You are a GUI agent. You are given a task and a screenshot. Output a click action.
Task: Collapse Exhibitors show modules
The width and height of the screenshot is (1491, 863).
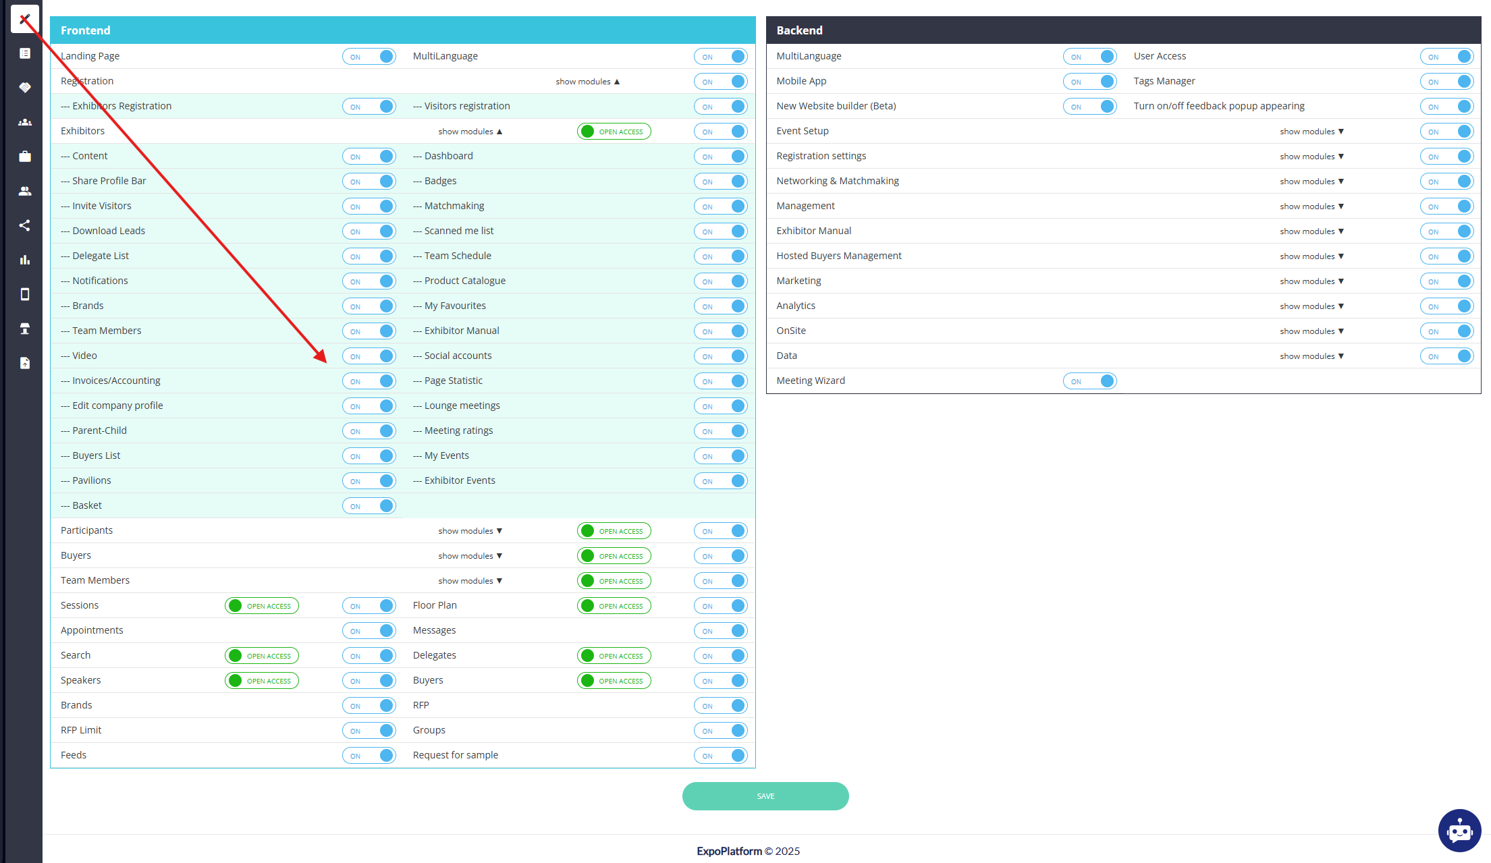[470, 132]
